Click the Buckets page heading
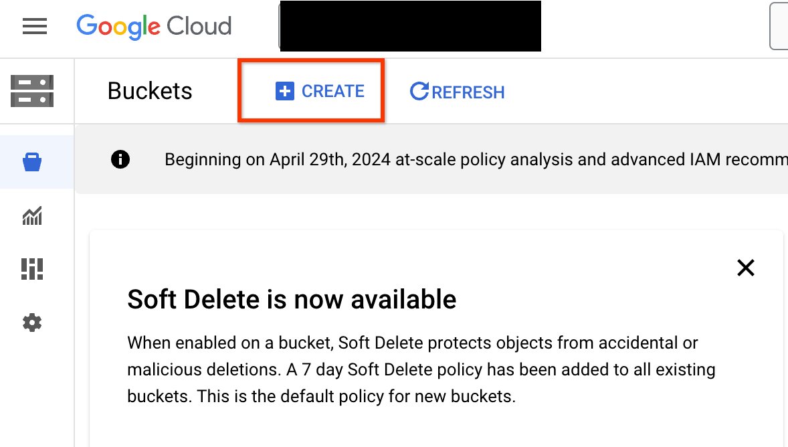This screenshot has height=447, width=788. (x=149, y=91)
